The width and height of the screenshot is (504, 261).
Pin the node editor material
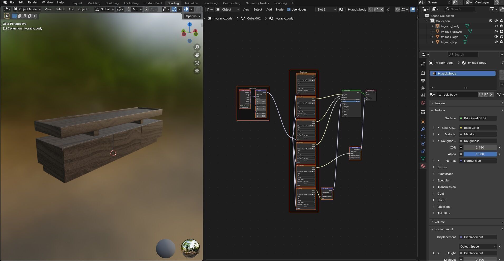coord(388,9)
